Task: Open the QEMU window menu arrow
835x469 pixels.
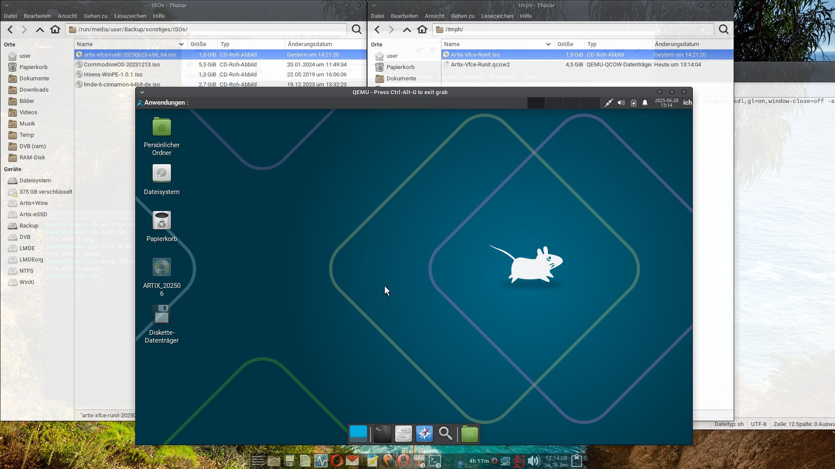Action: (142, 92)
